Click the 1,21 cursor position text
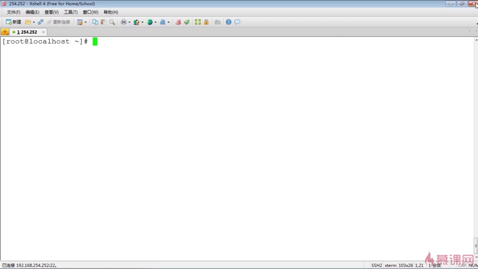The height and width of the screenshot is (269, 478). point(419,265)
